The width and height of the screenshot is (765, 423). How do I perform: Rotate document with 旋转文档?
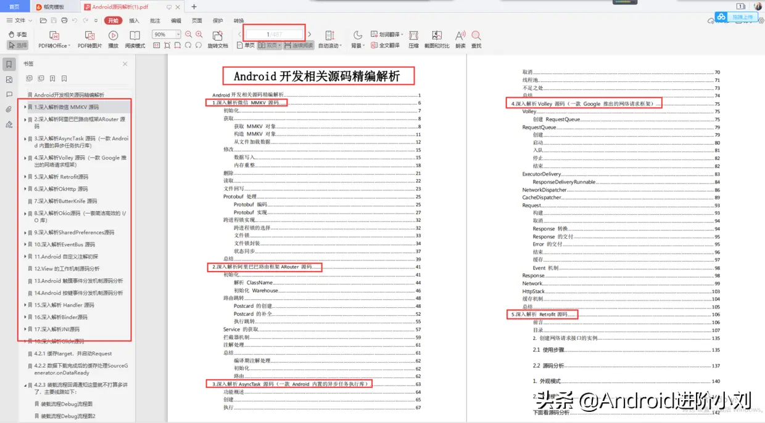tap(217, 39)
